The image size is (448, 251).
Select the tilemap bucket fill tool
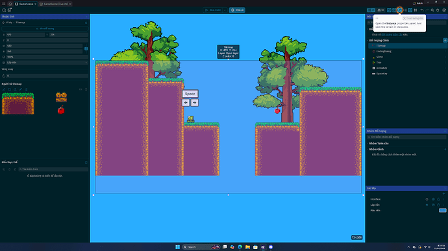(x=15, y=89)
